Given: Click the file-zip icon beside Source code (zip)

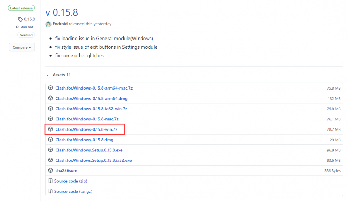Looking at the screenshot, I should pyautogui.click(x=50, y=181).
